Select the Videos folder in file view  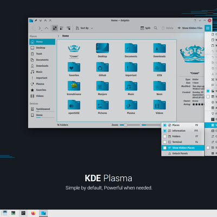159,107
